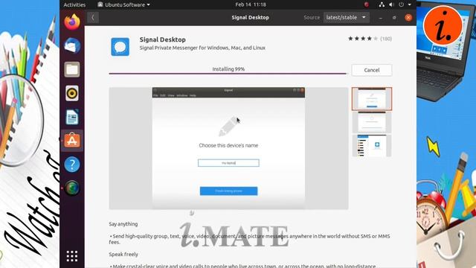Go back with the header arrow button
This screenshot has height=268, width=476.
coord(93,17)
